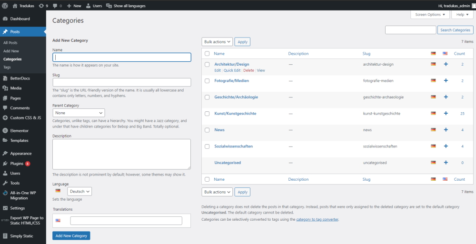Open the 9 pending updates icon

[43, 6]
